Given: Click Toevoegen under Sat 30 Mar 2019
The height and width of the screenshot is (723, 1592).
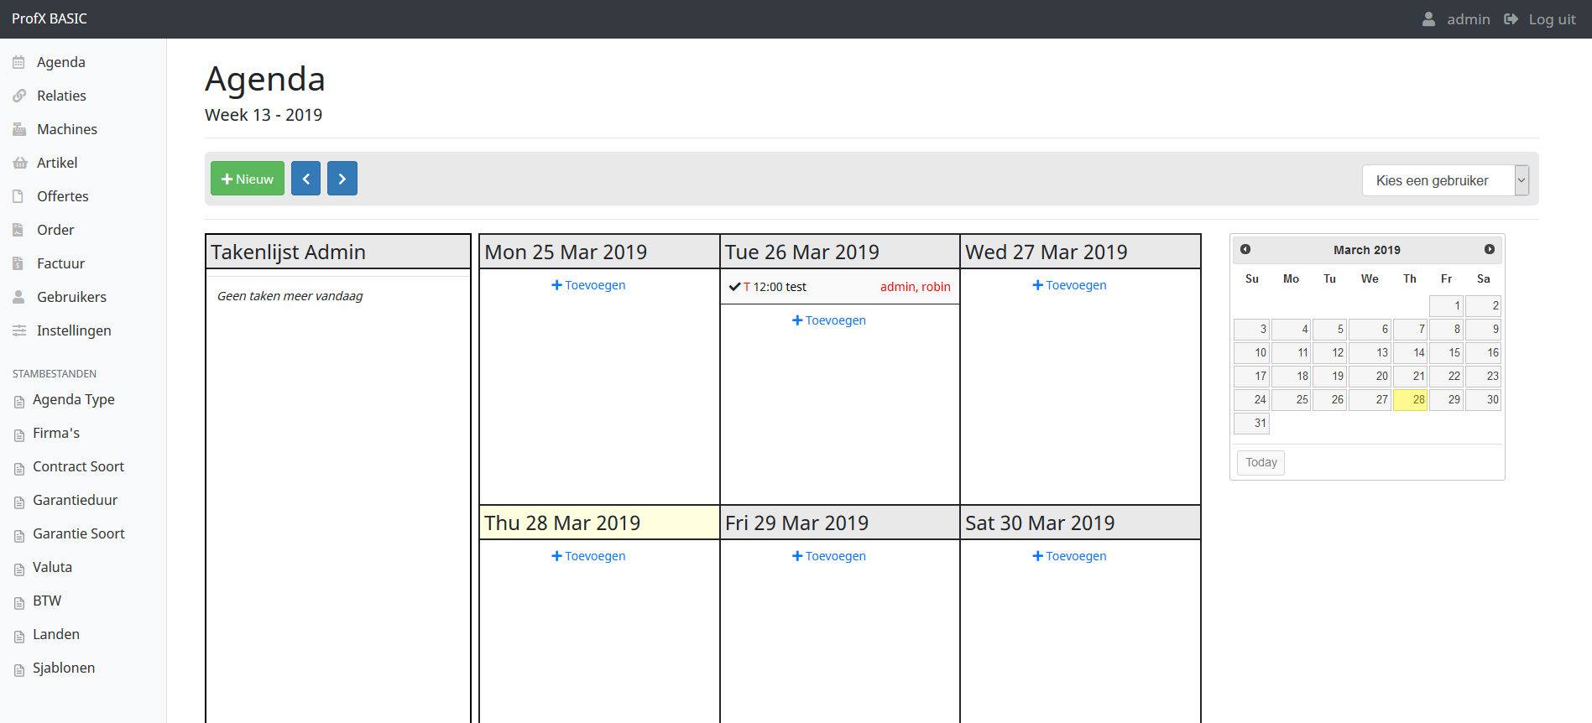Looking at the screenshot, I should pyautogui.click(x=1069, y=556).
